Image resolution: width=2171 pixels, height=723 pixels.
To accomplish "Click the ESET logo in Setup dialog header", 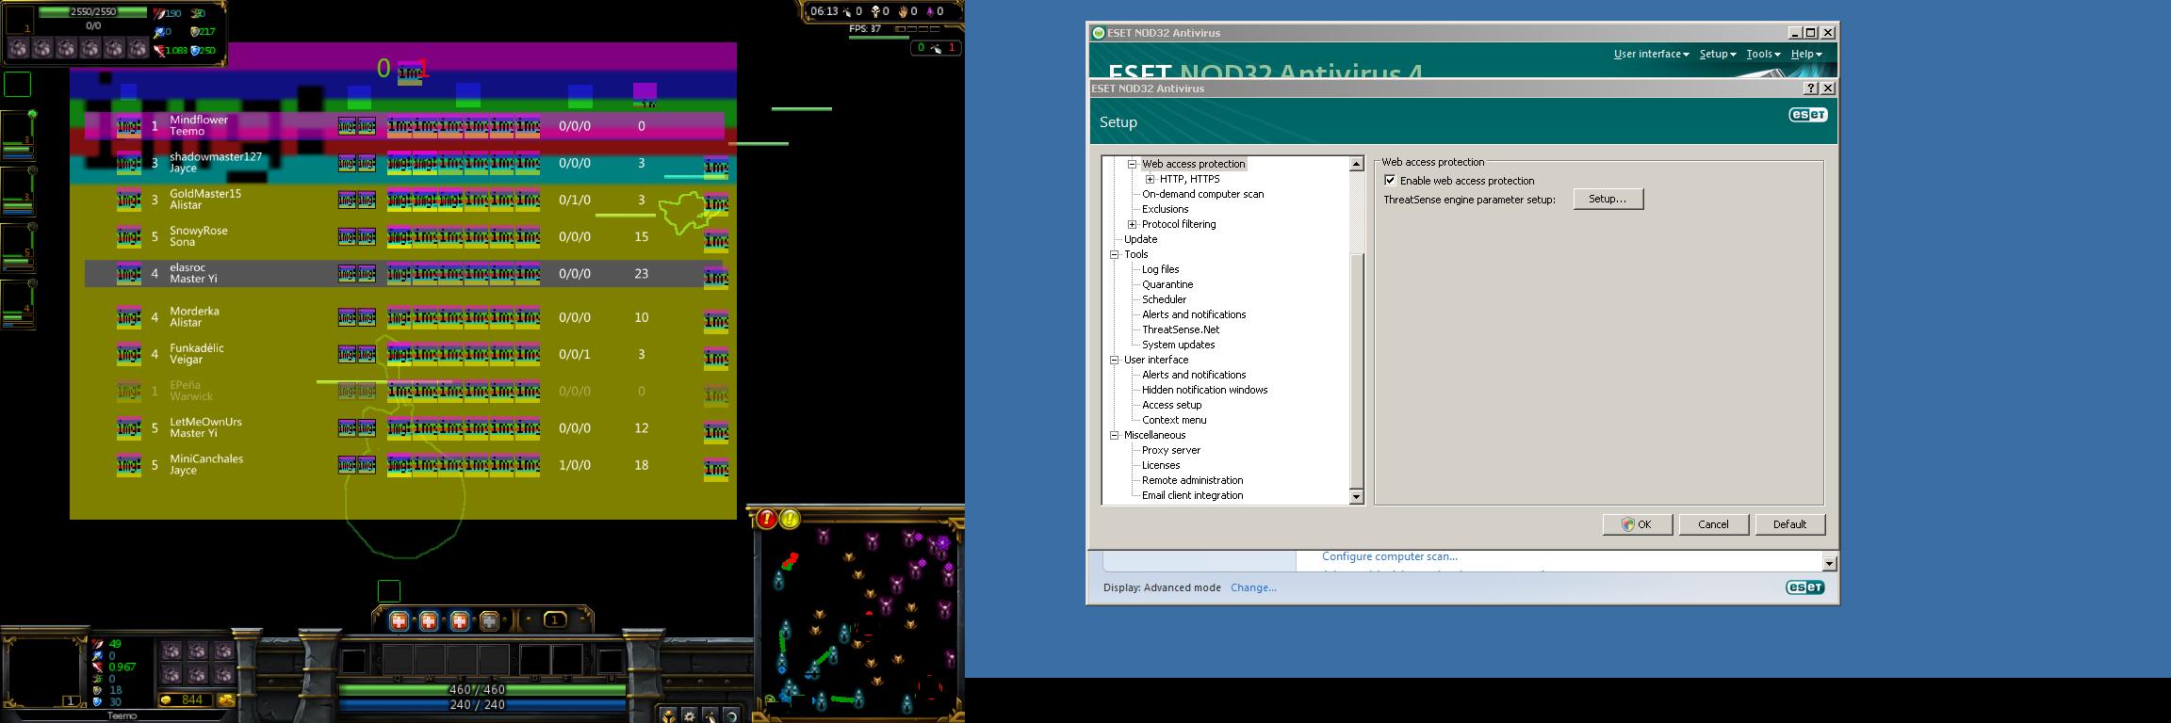I will 1807,115.
